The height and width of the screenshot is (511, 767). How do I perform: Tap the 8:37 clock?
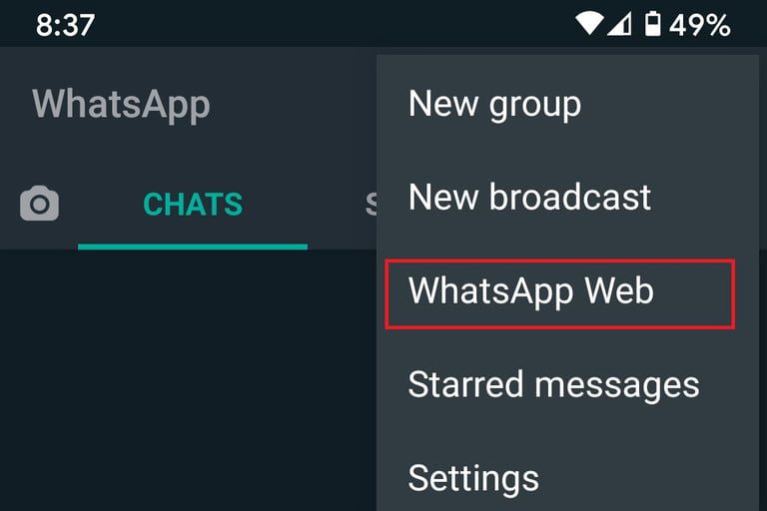click(x=65, y=25)
